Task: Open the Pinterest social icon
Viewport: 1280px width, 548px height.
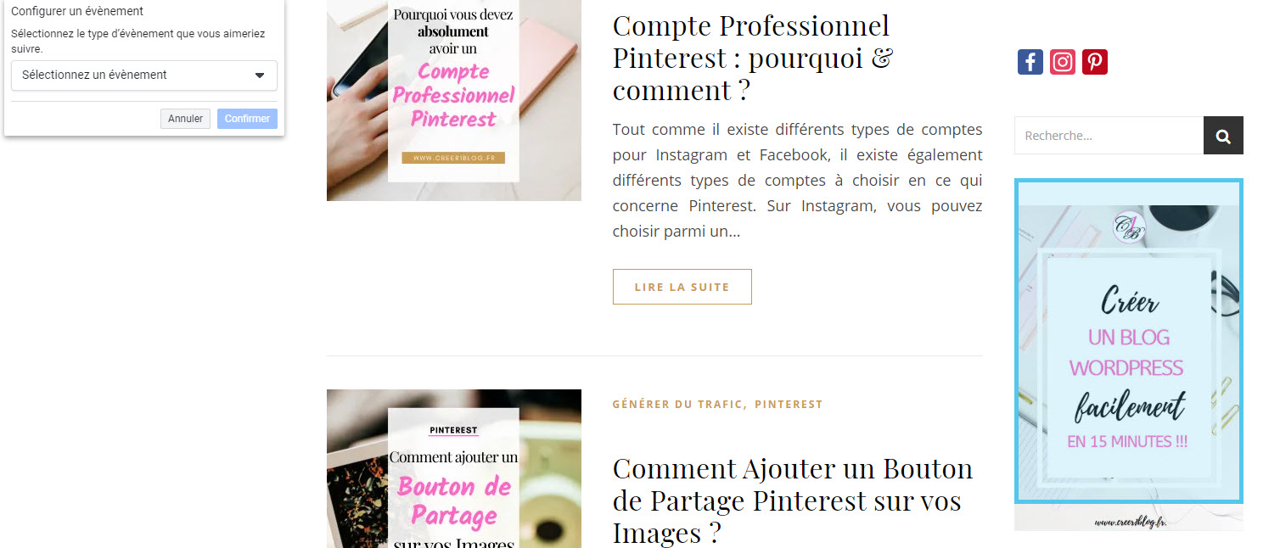Action: (1095, 62)
